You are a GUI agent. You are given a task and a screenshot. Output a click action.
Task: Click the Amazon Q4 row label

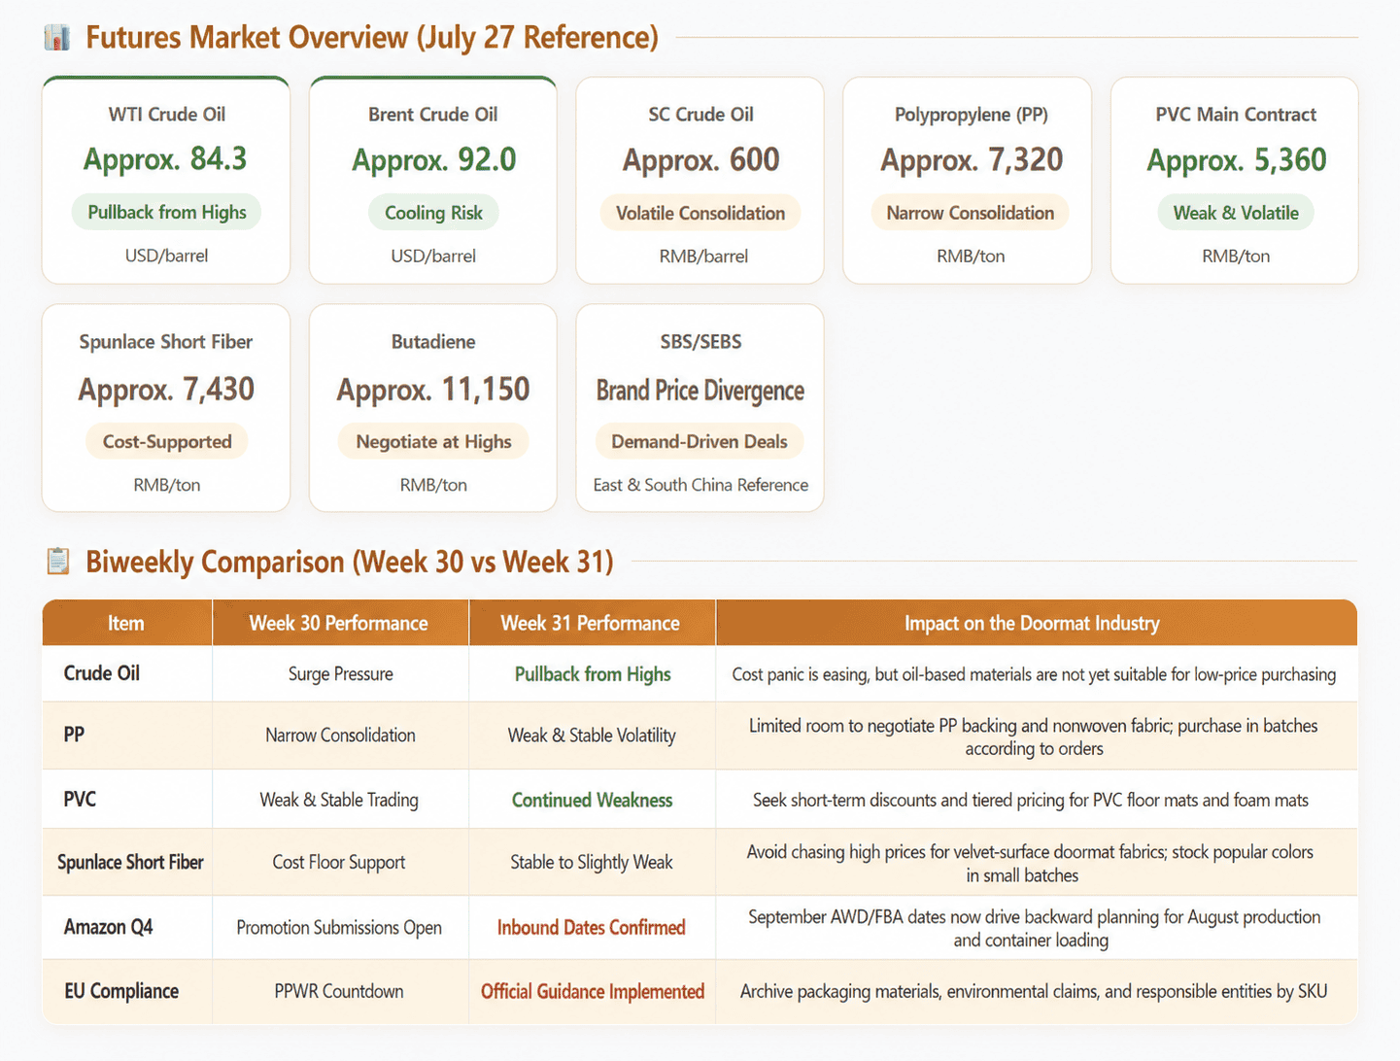pyautogui.click(x=109, y=927)
